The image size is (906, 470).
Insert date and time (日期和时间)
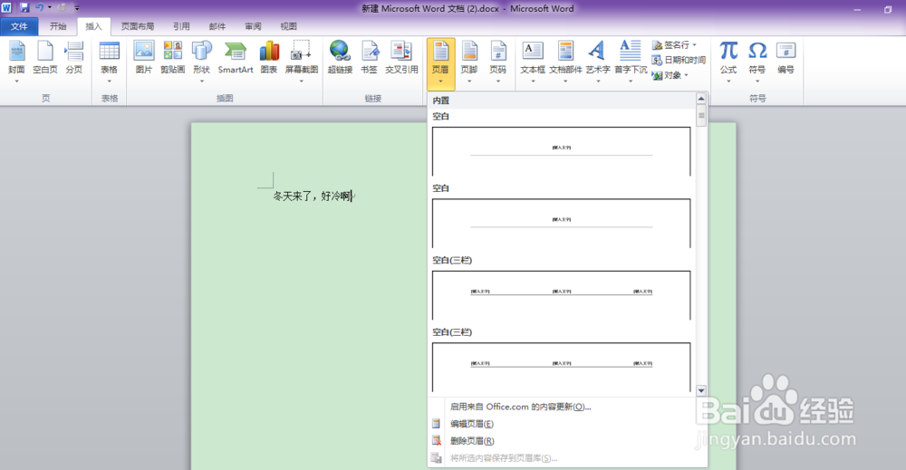click(x=679, y=60)
